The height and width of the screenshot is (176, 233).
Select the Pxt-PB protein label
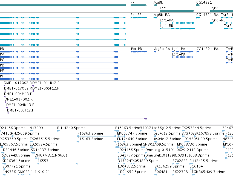[x=136, y=49]
